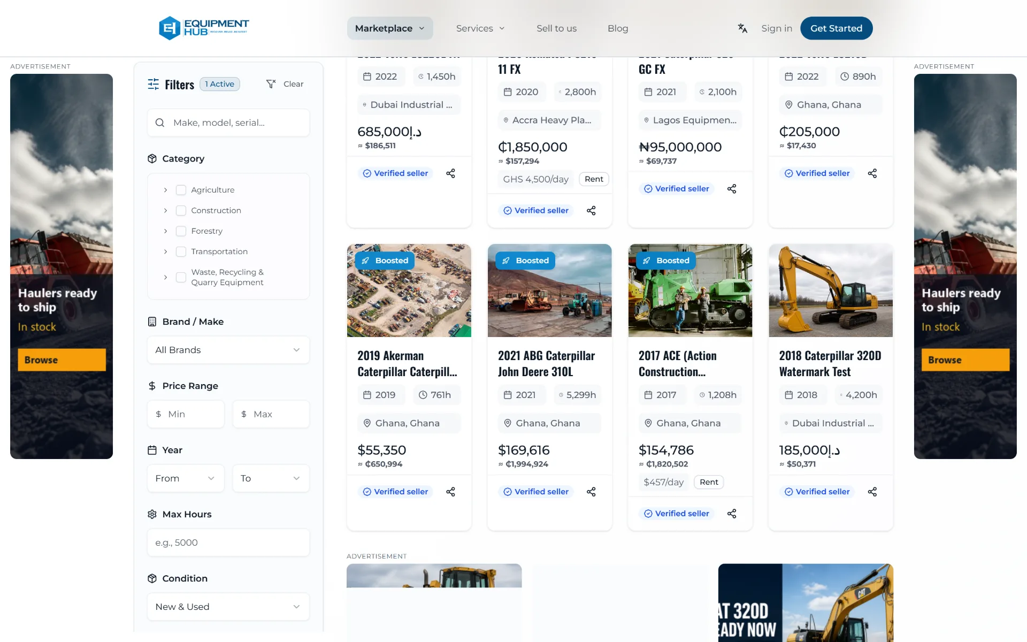This screenshot has height=642, width=1027.
Task: Open the language translate icon
Action: pyautogui.click(x=742, y=28)
